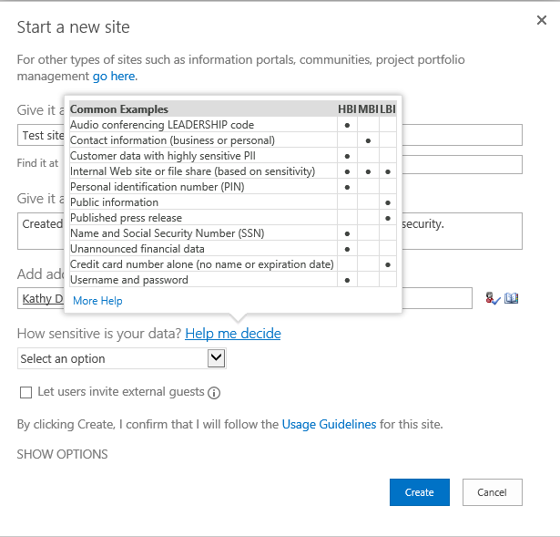Click the info icon beside external guests
Image resolution: width=560 pixels, height=537 pixels.
click(x=214, y=393)
